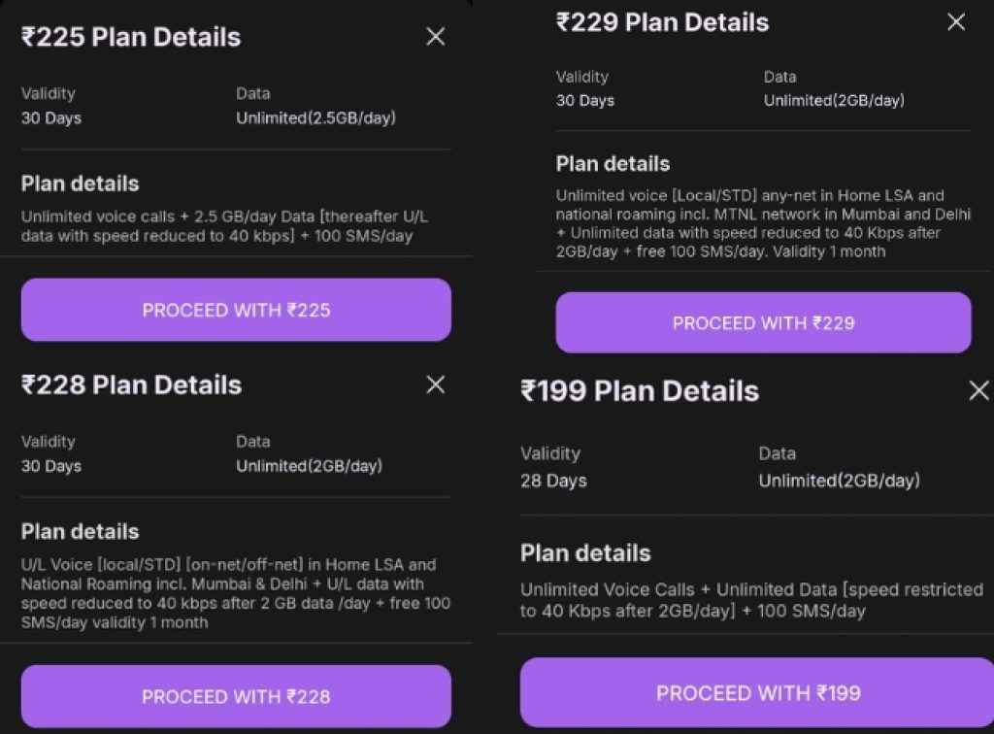This screenshot has width=994, height=734.
Task: Proceed with the ₹199 plan
Action: 756,693
